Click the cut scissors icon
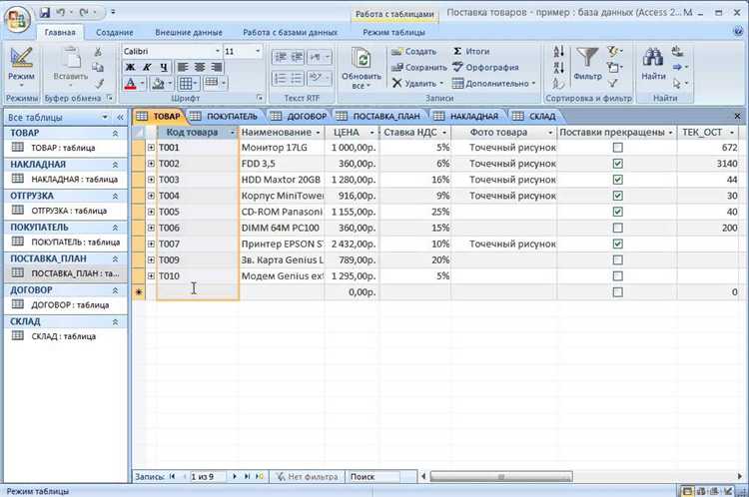 click(99, 52)
